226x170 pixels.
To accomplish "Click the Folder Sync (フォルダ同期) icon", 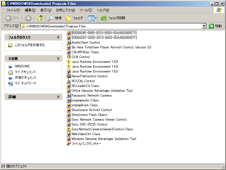I will coord(103,18).
